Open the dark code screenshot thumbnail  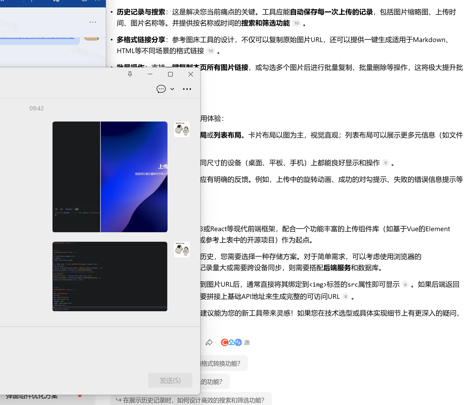[x=110, y=276]
